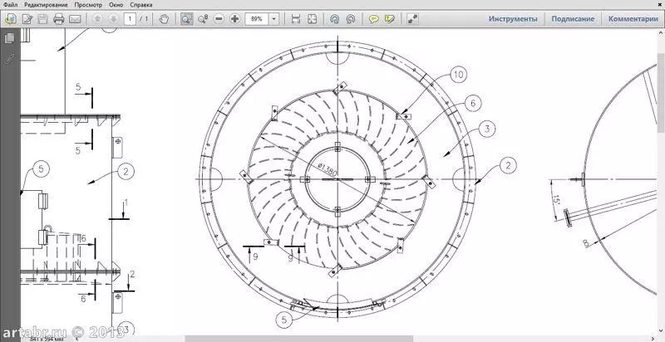This screenshot has height=342, width=665.
Task: Open the zoom level dropdown arrow
Action: [274, 19]
